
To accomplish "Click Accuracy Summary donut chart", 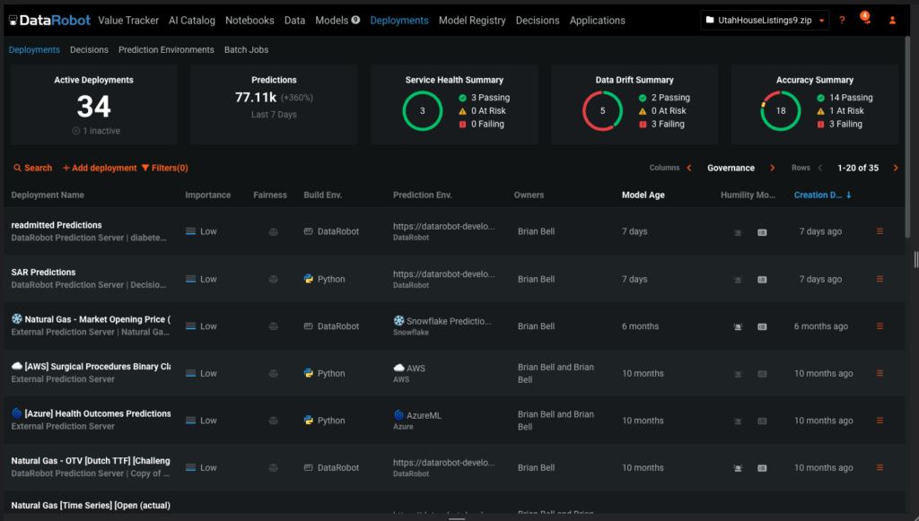I will tap(781, 110).
